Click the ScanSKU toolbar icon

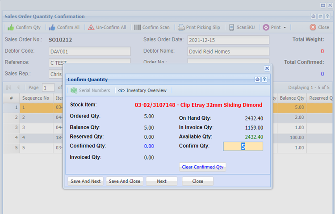click(x=231, y=27)
